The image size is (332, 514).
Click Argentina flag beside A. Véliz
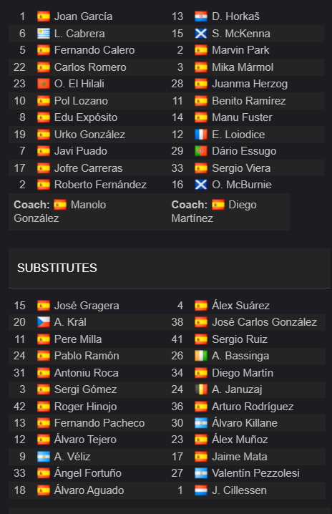pos(43,457)
